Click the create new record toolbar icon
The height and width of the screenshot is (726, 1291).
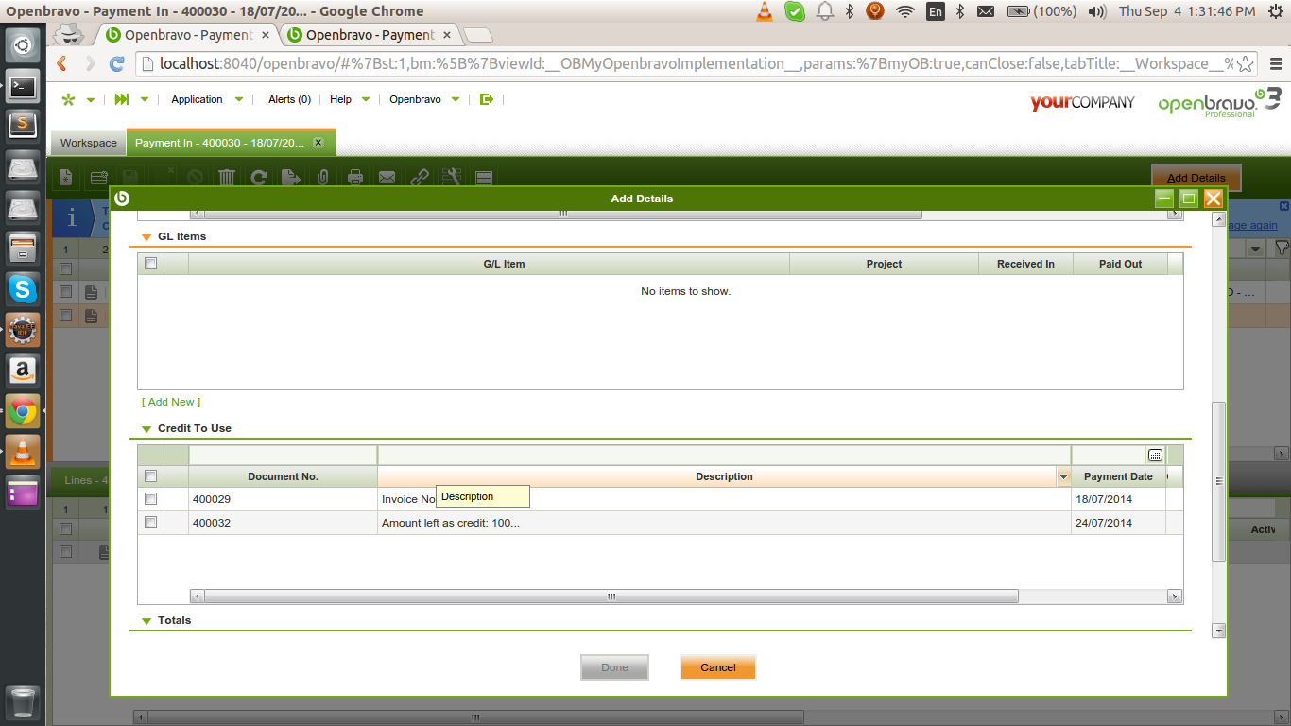coord(66,177)
